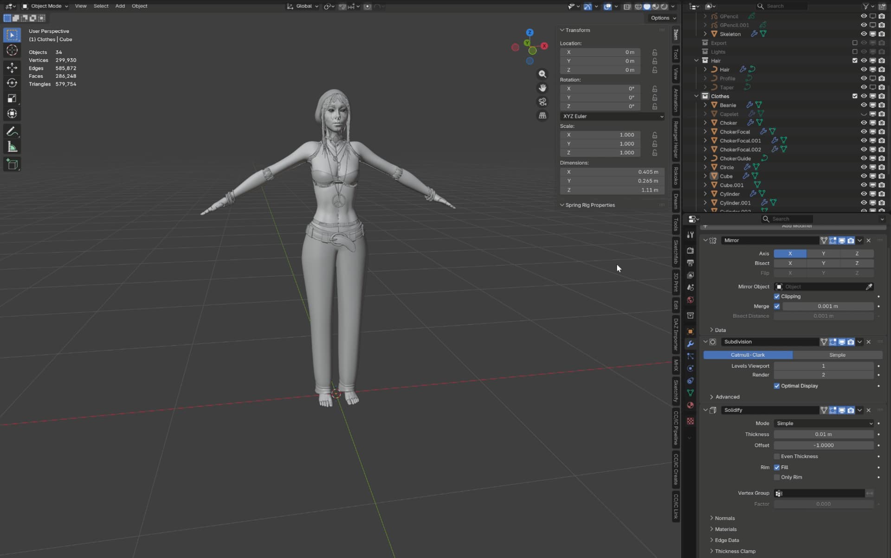Click the outliner Search field
Screen dimensions: 891x558
click(x=781, y=6)
